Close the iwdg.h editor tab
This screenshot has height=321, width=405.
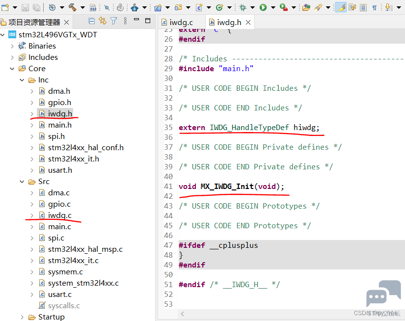click(248, 23)
